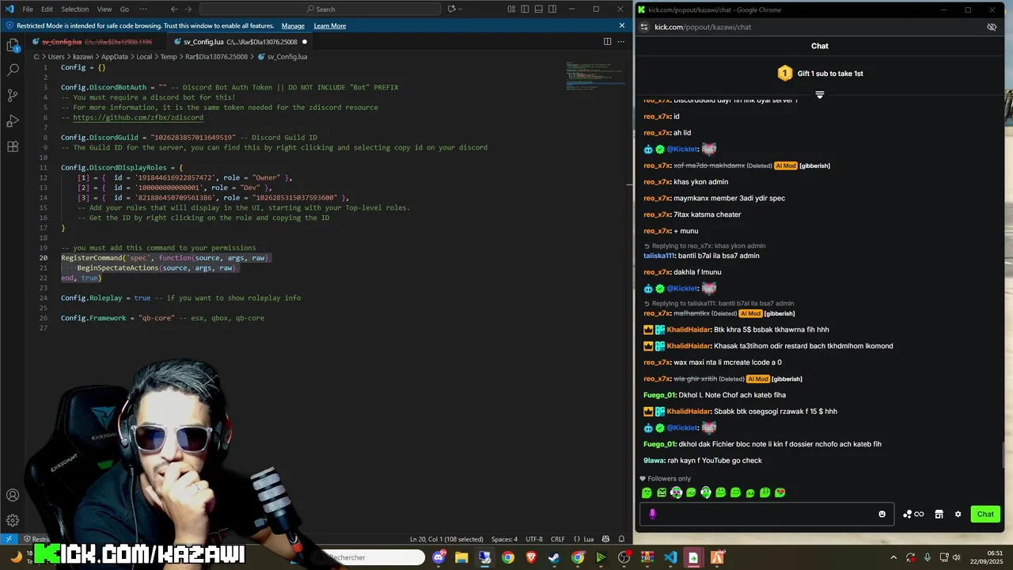The image size is (1013, 570).
Task: Open the View menu
Action: tap(104, 9)
